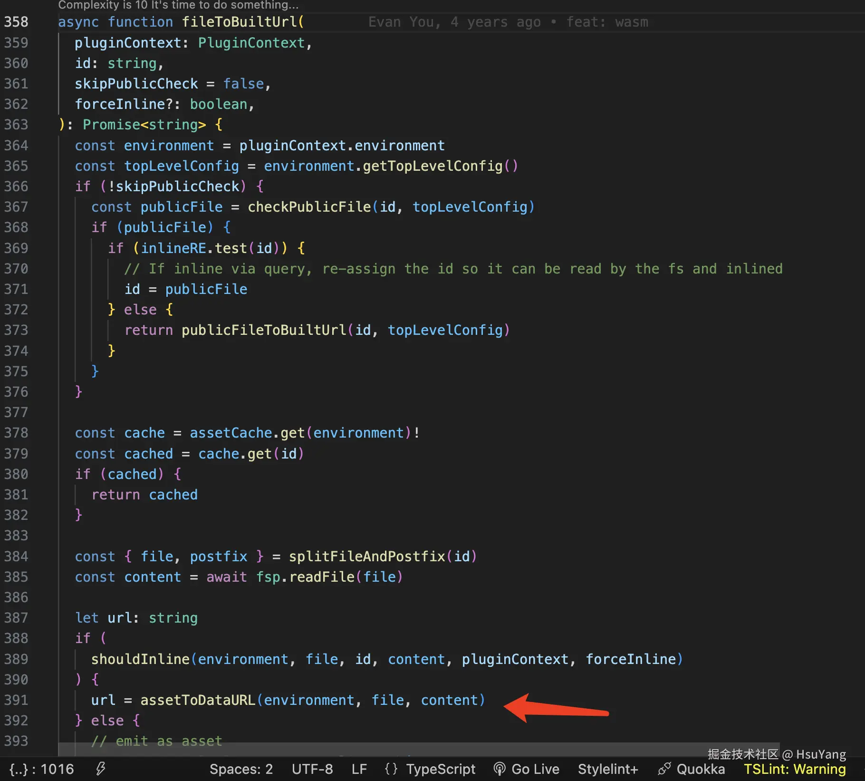Image resolution: width=865 pixels, height=781 pixels.
Task: Click splitFileAndPostfix call on line 384
Action: pyautogui.click(x=367, y=556)
